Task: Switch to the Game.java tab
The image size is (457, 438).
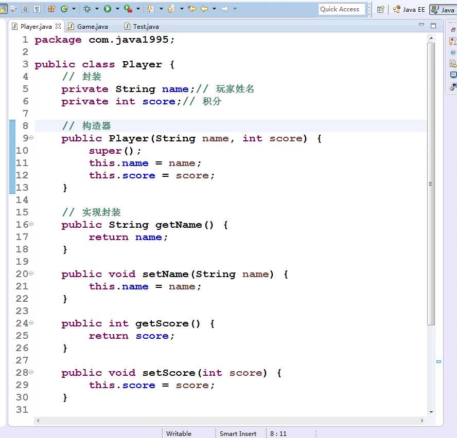Action: pos(87,27)
